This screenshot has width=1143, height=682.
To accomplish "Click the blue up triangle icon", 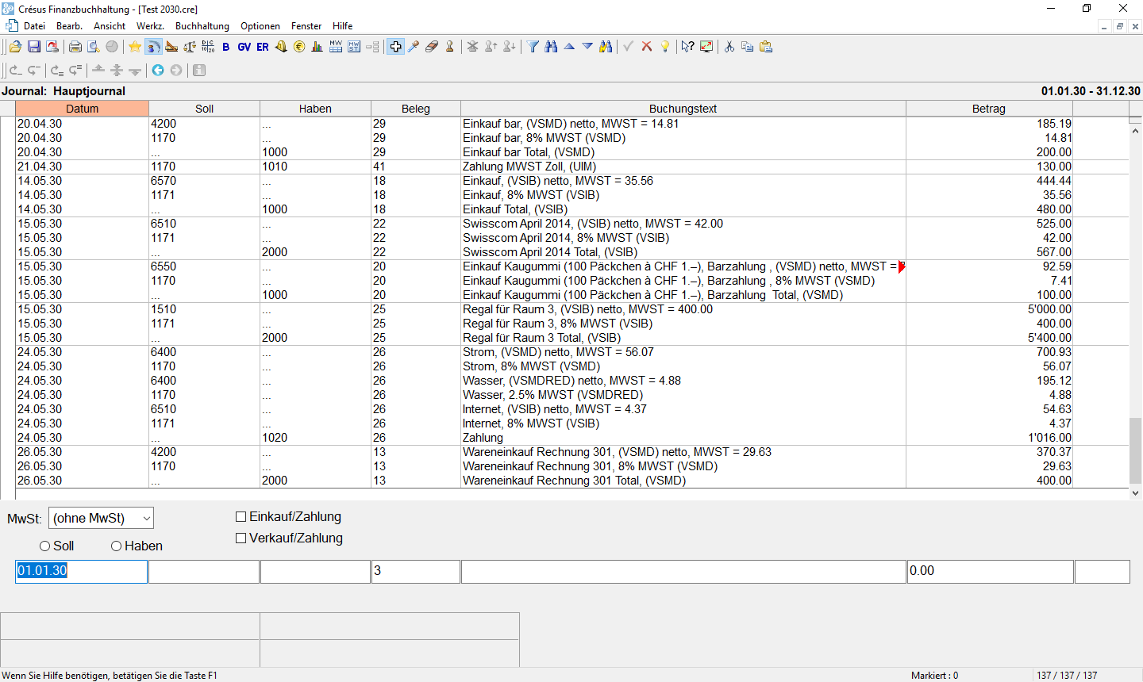I will [569, 47].
